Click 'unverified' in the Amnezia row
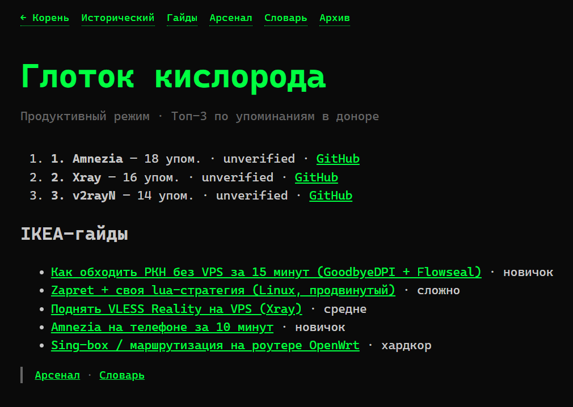 click(x=259, y=159)
